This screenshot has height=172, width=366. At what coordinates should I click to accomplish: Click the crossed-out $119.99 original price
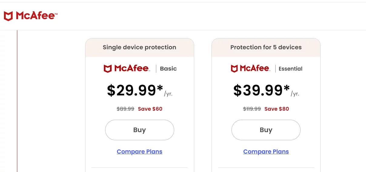click(x=252, y=109)
